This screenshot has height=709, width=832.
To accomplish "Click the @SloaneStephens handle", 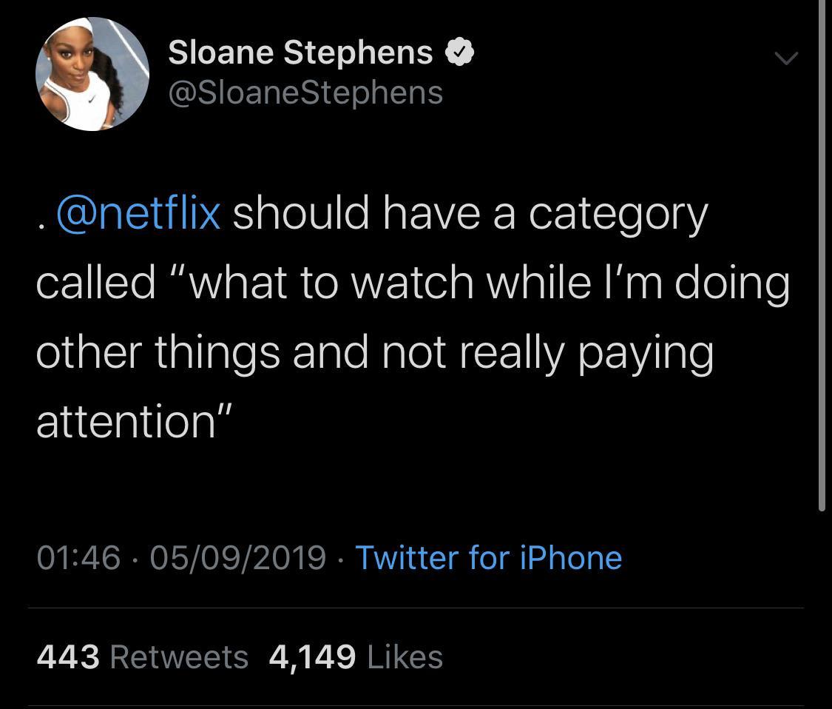I will pos(305,93).
